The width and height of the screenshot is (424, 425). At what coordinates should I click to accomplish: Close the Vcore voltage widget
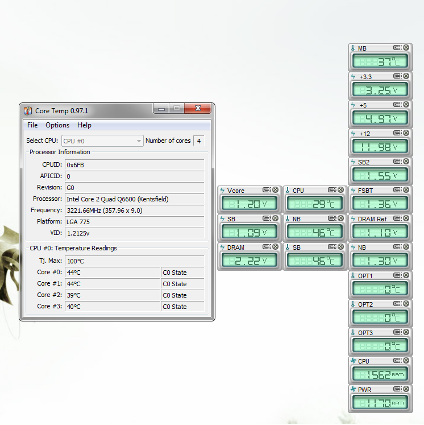pyautogui.click(x=275, y=190)
